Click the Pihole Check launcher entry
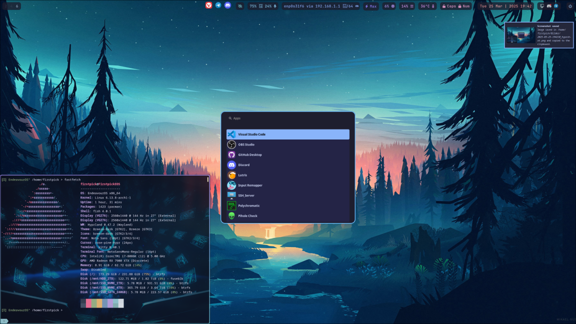 287,216
